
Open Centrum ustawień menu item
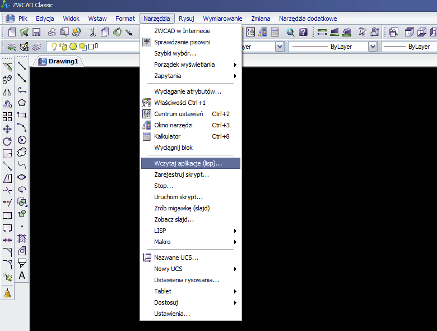tap(190, 114)
